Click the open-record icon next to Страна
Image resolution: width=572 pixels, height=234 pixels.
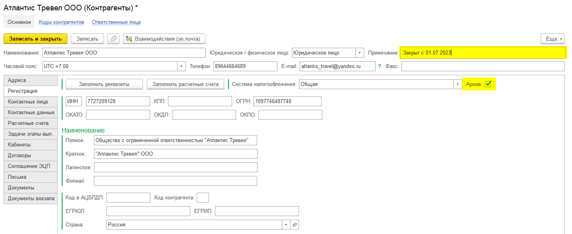point(295,225)
